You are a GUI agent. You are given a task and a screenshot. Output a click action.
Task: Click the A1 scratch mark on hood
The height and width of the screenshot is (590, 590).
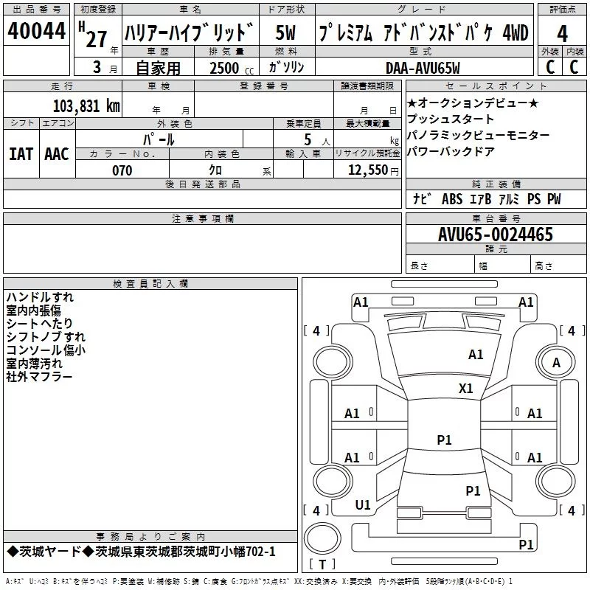click(476, 355)
